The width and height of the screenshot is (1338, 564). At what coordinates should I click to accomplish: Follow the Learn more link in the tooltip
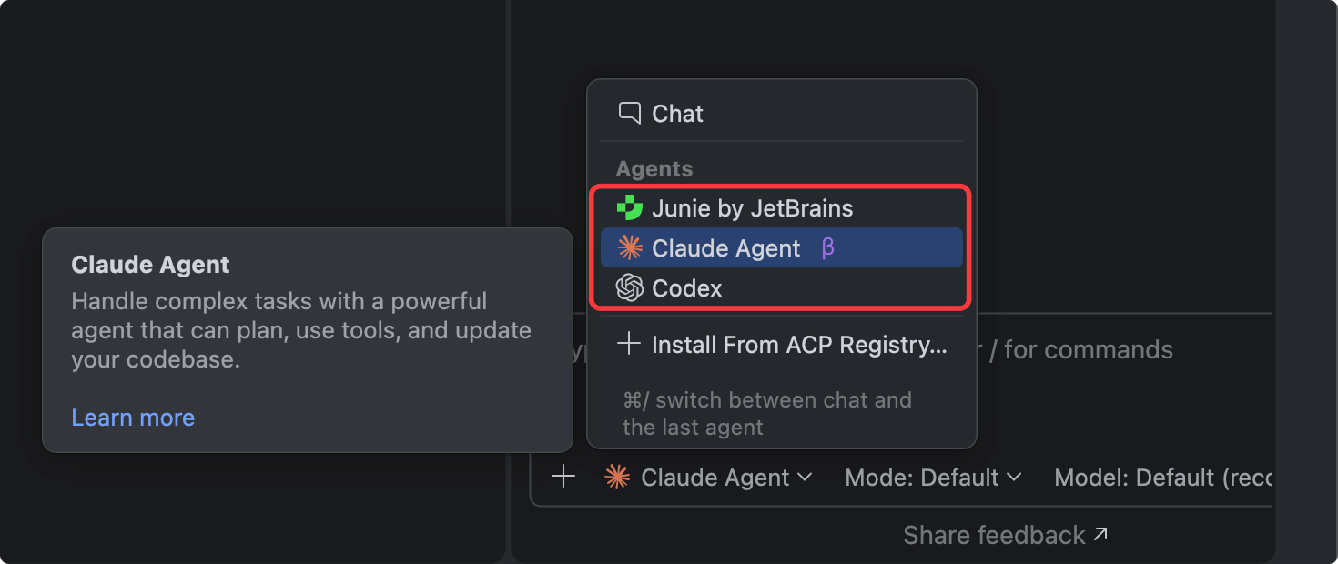click(133, 418)
